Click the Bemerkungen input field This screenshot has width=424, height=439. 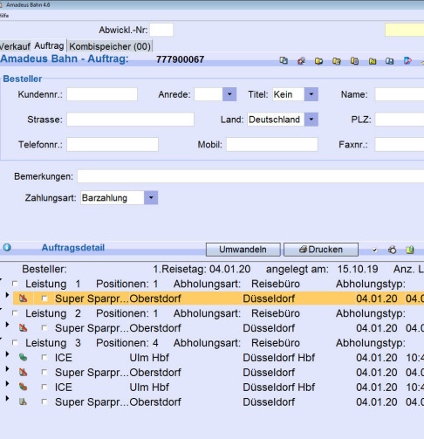coord(250,176)
